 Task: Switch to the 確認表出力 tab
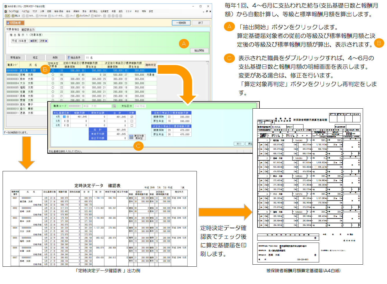28,30
